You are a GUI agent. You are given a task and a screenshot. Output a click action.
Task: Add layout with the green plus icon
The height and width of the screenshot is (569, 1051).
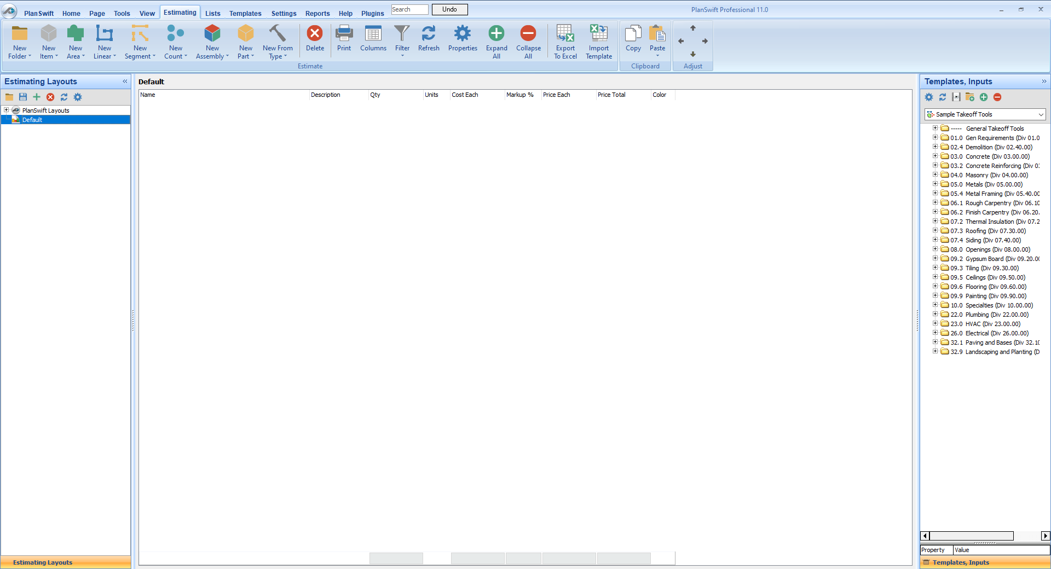[x=37, y=97]
